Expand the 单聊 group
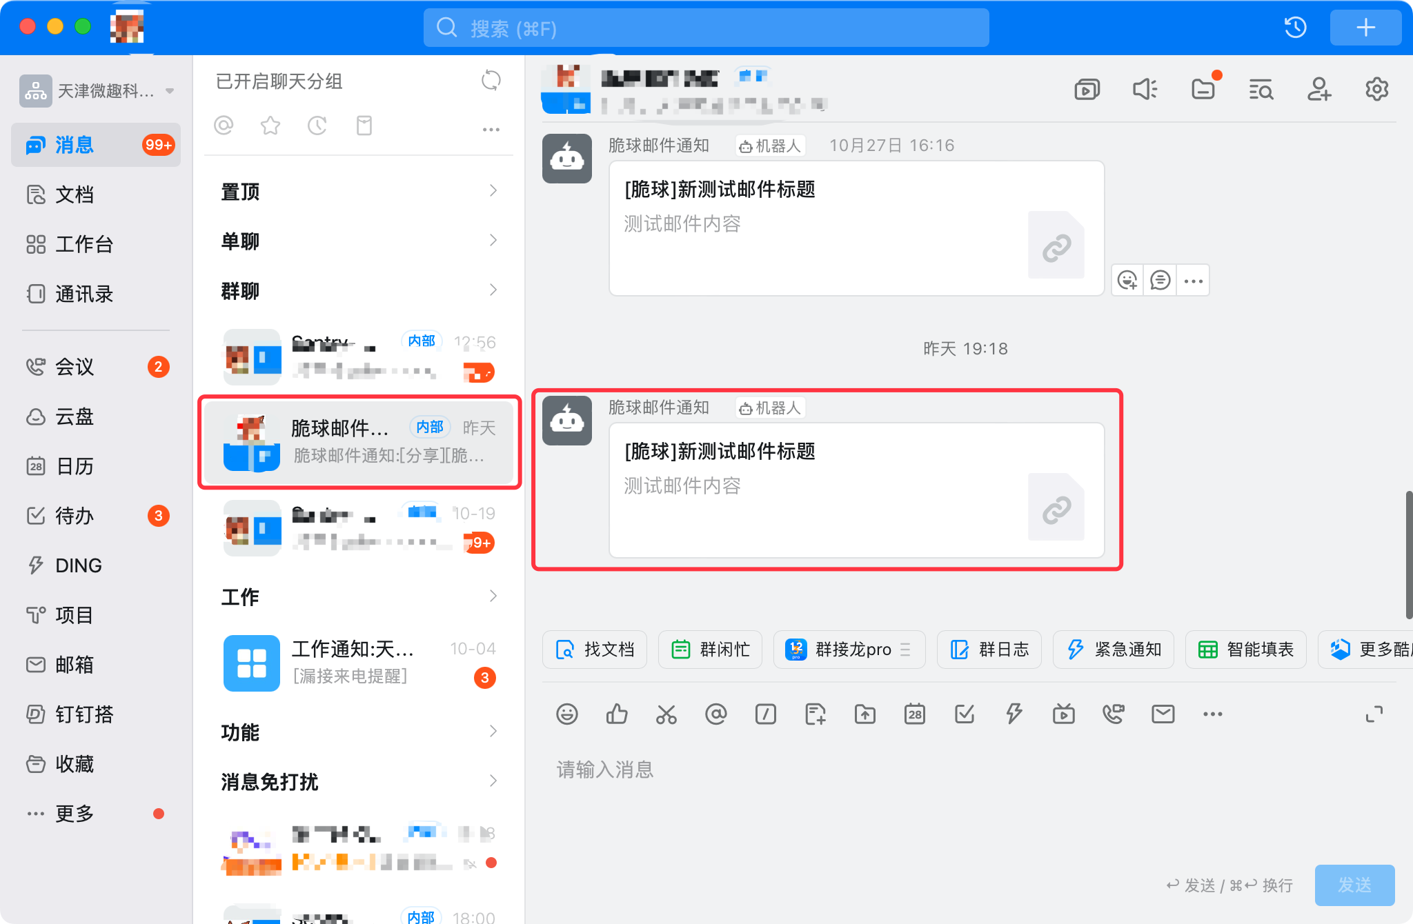Screen dimensions: 1413x924 pyautogui.click(x=359, y=241)
